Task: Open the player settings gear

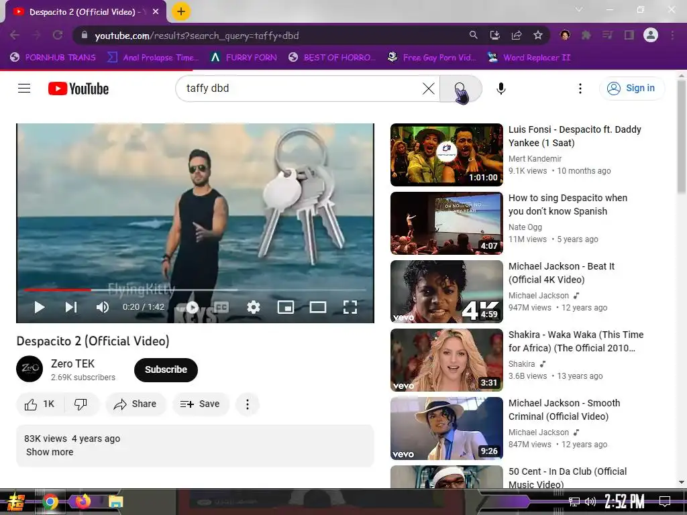Action: coord(253,307)
